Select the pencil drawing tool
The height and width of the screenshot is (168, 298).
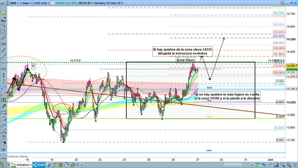coord(3,20)
